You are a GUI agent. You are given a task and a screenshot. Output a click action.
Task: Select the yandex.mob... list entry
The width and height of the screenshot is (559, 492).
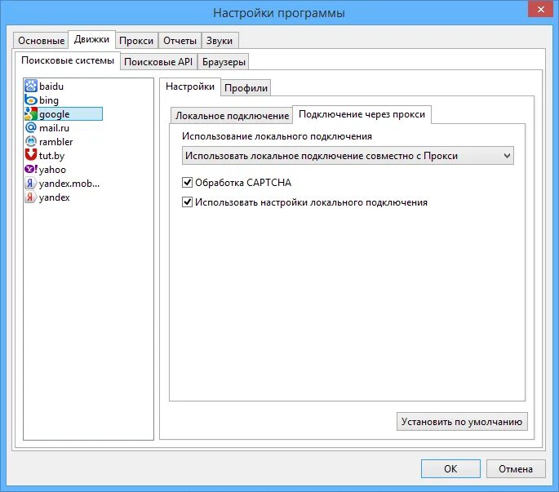coord(69,184)
